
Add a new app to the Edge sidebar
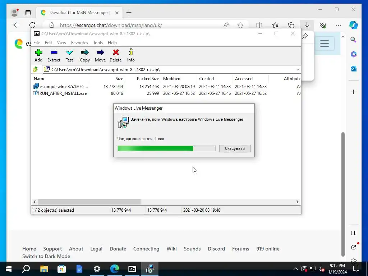354,92
